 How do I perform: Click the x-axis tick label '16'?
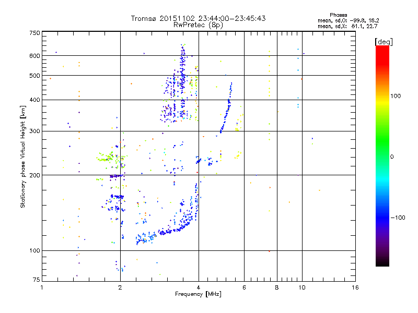coord(355,287)
